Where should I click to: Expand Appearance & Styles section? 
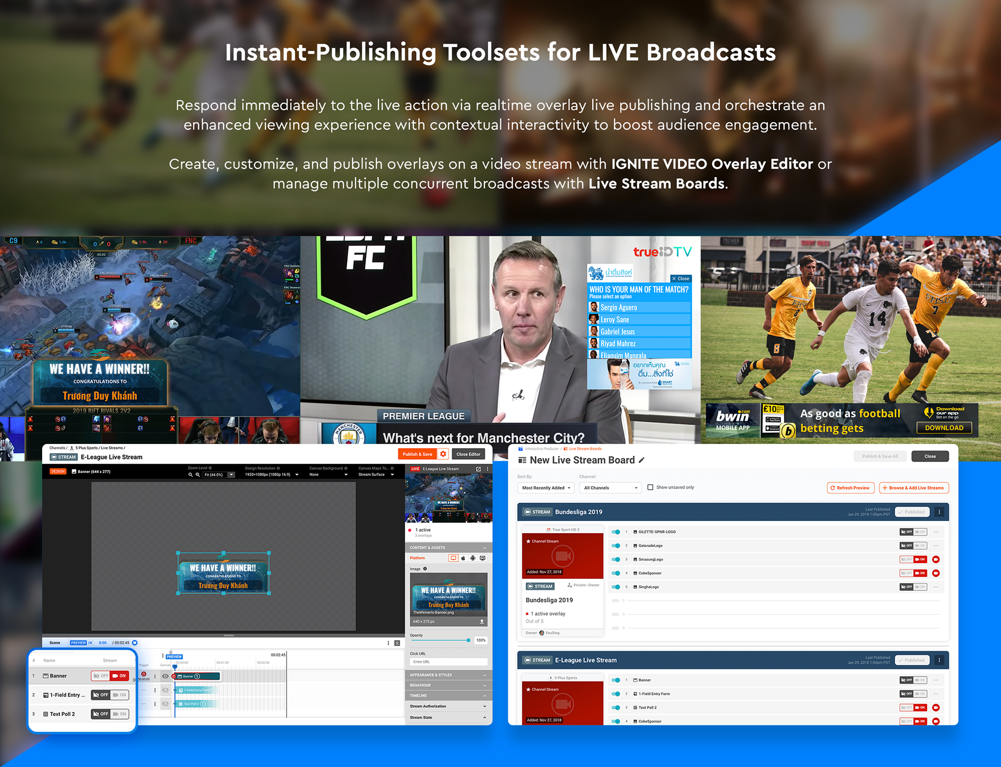[448, 675]
